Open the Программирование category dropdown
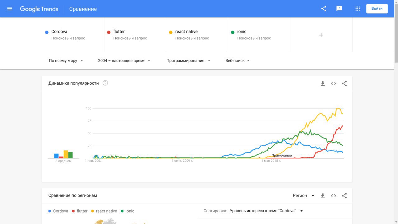Screen dimensions: 398x224 (188, 61)
